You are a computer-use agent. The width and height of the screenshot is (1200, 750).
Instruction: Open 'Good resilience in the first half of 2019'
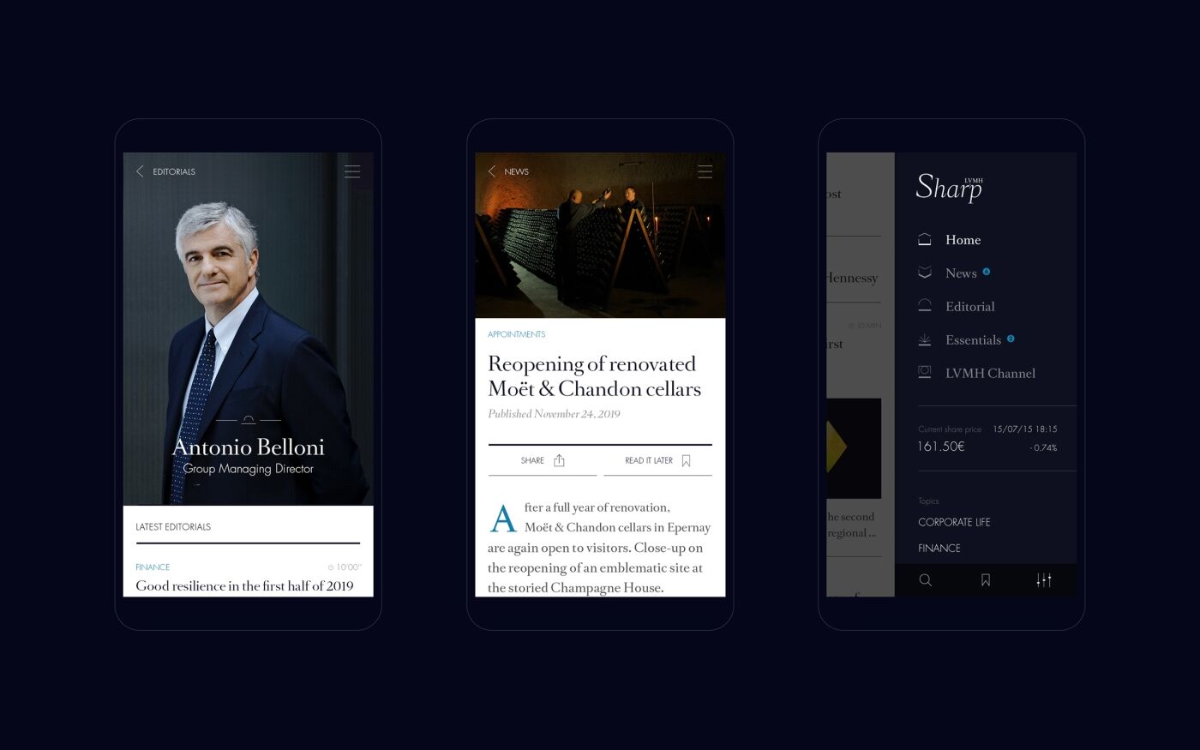(x=244, y=586)
